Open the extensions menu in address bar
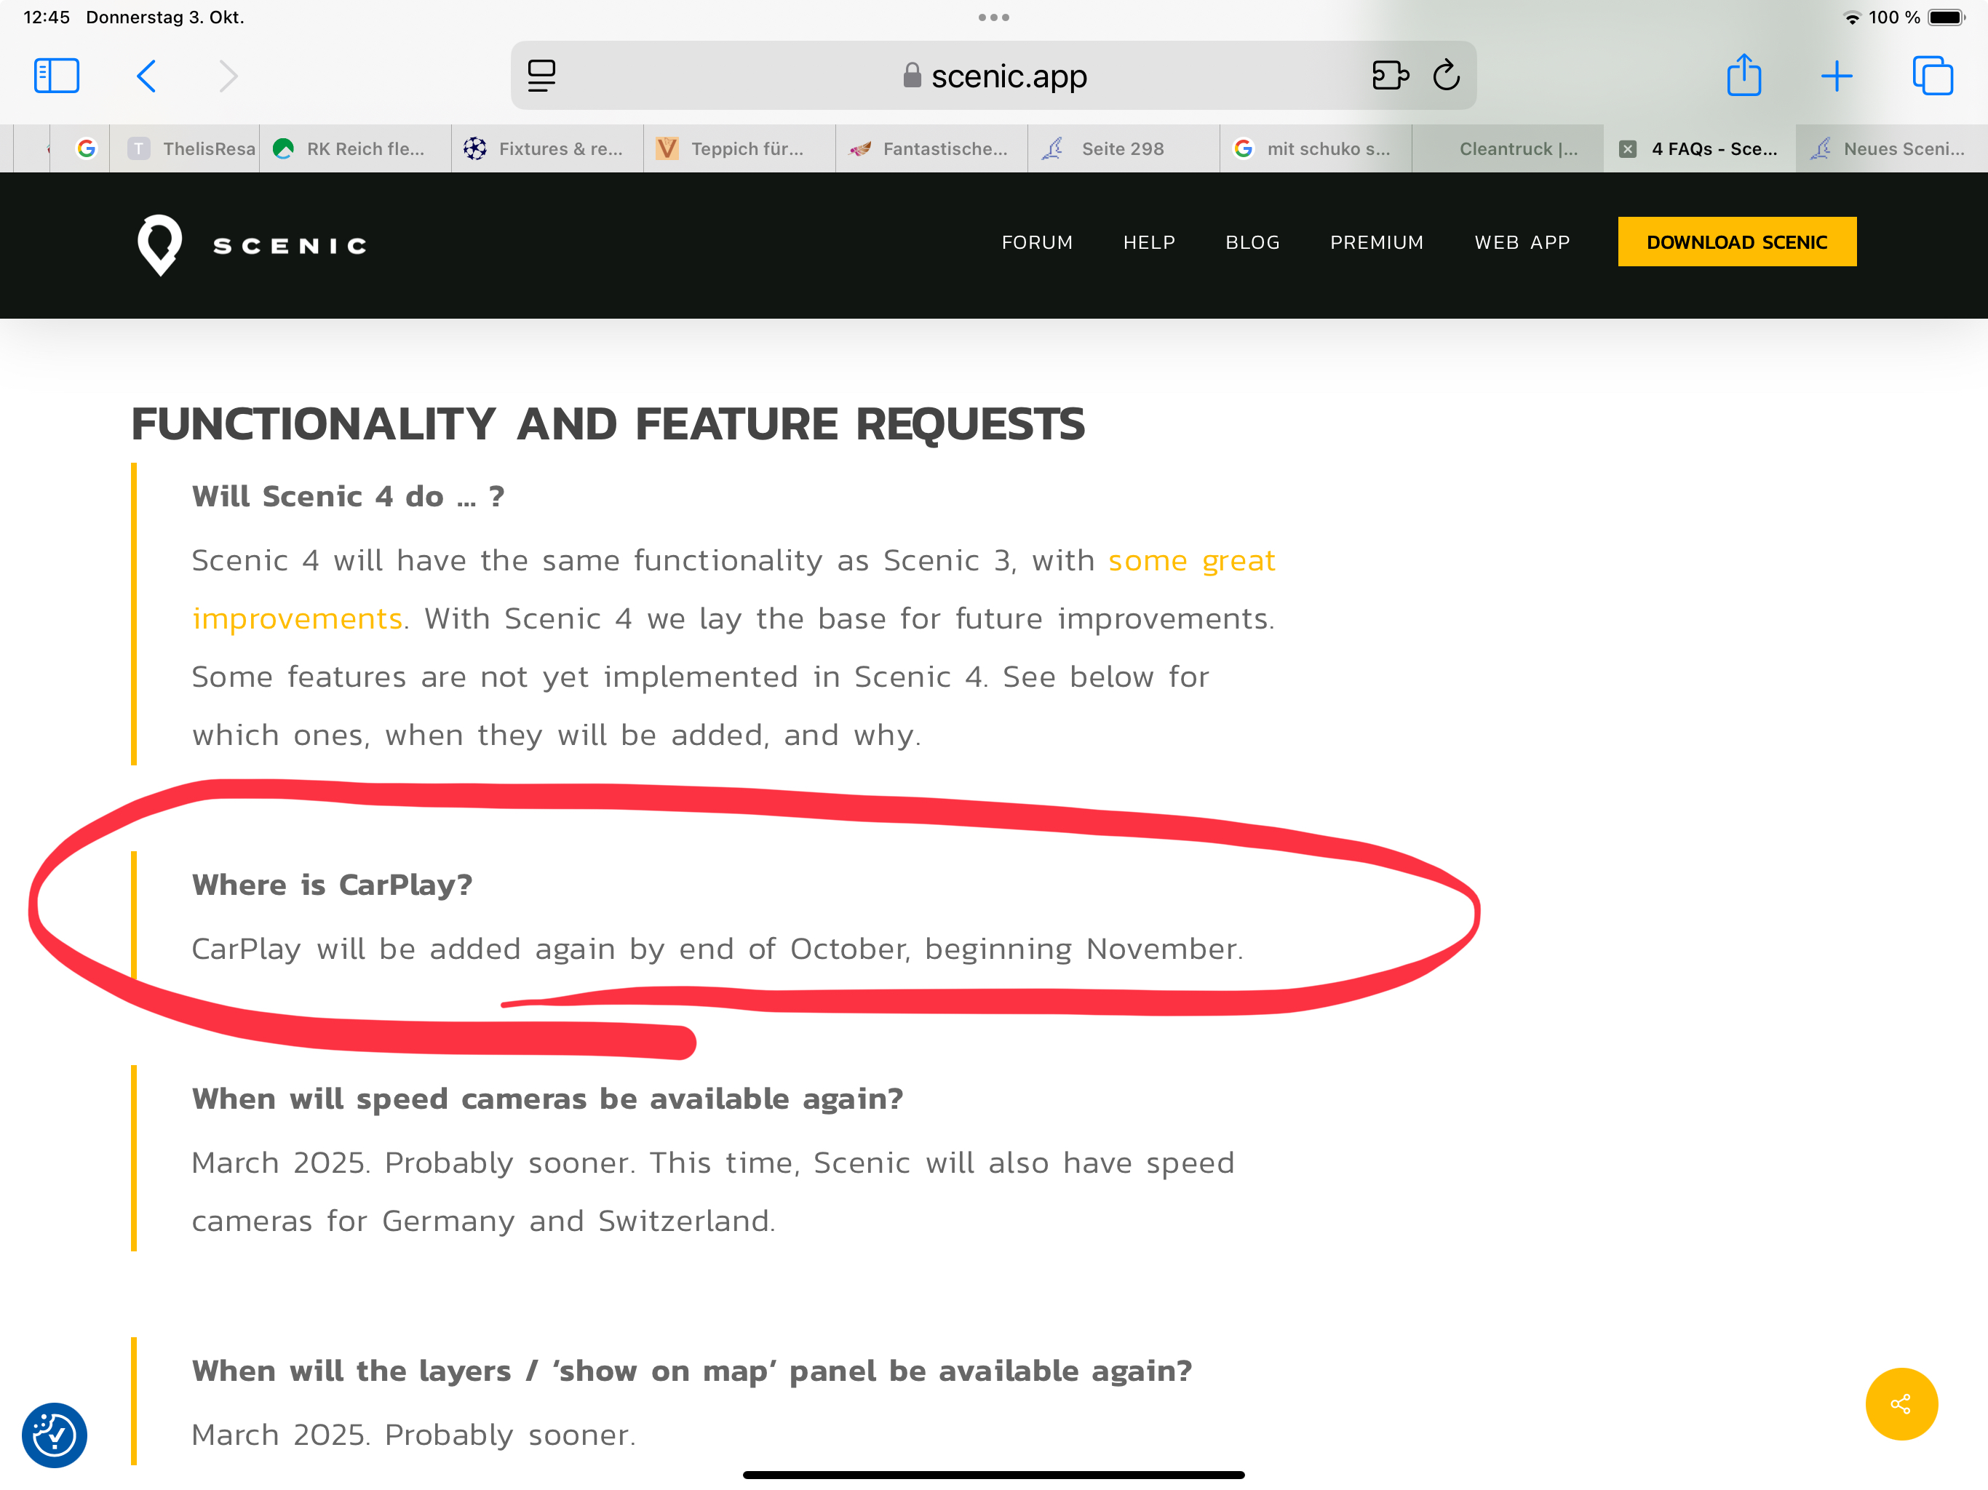This screenshot has width=1988, height=1490. (1389, 76)
